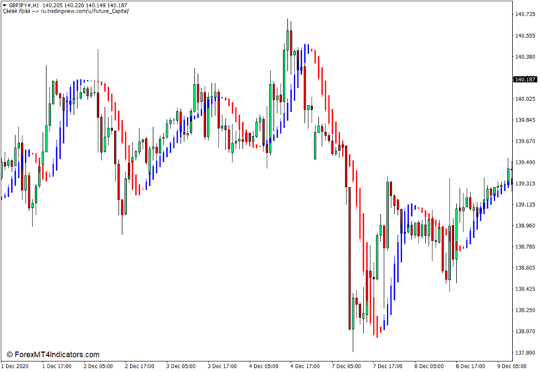Click the highlighted current price tag 140.187
Screen dimensions: 541x372
[x=525, y=80]
